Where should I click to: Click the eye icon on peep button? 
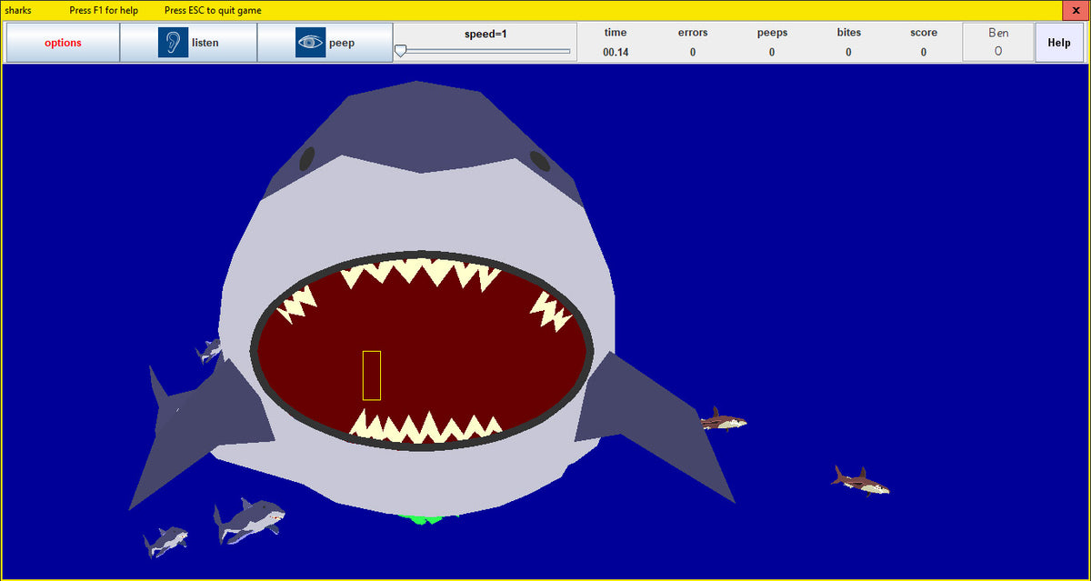[310, 43]
